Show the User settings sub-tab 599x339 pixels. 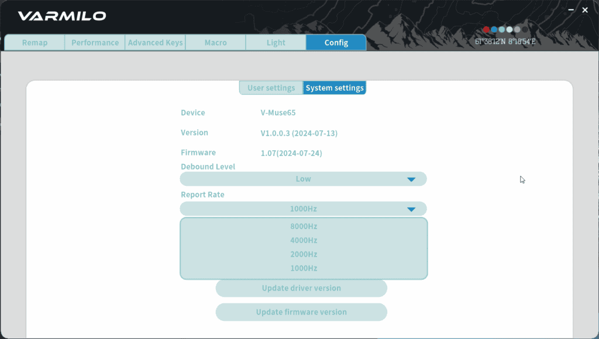tap(271, 88)
